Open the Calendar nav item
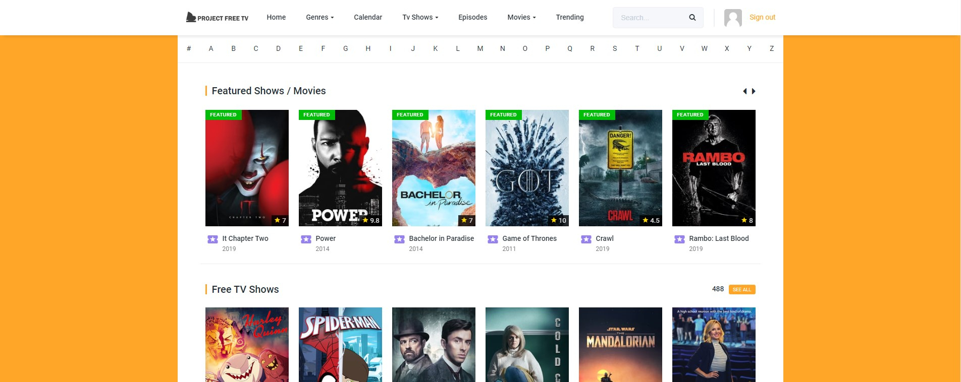Viewport: 961px width, 382px height. click(x=368, y=17)
